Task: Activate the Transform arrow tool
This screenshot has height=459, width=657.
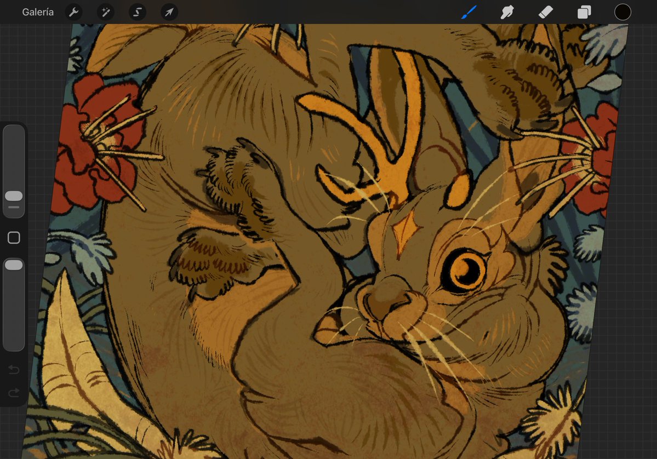Action: point(169,12)
